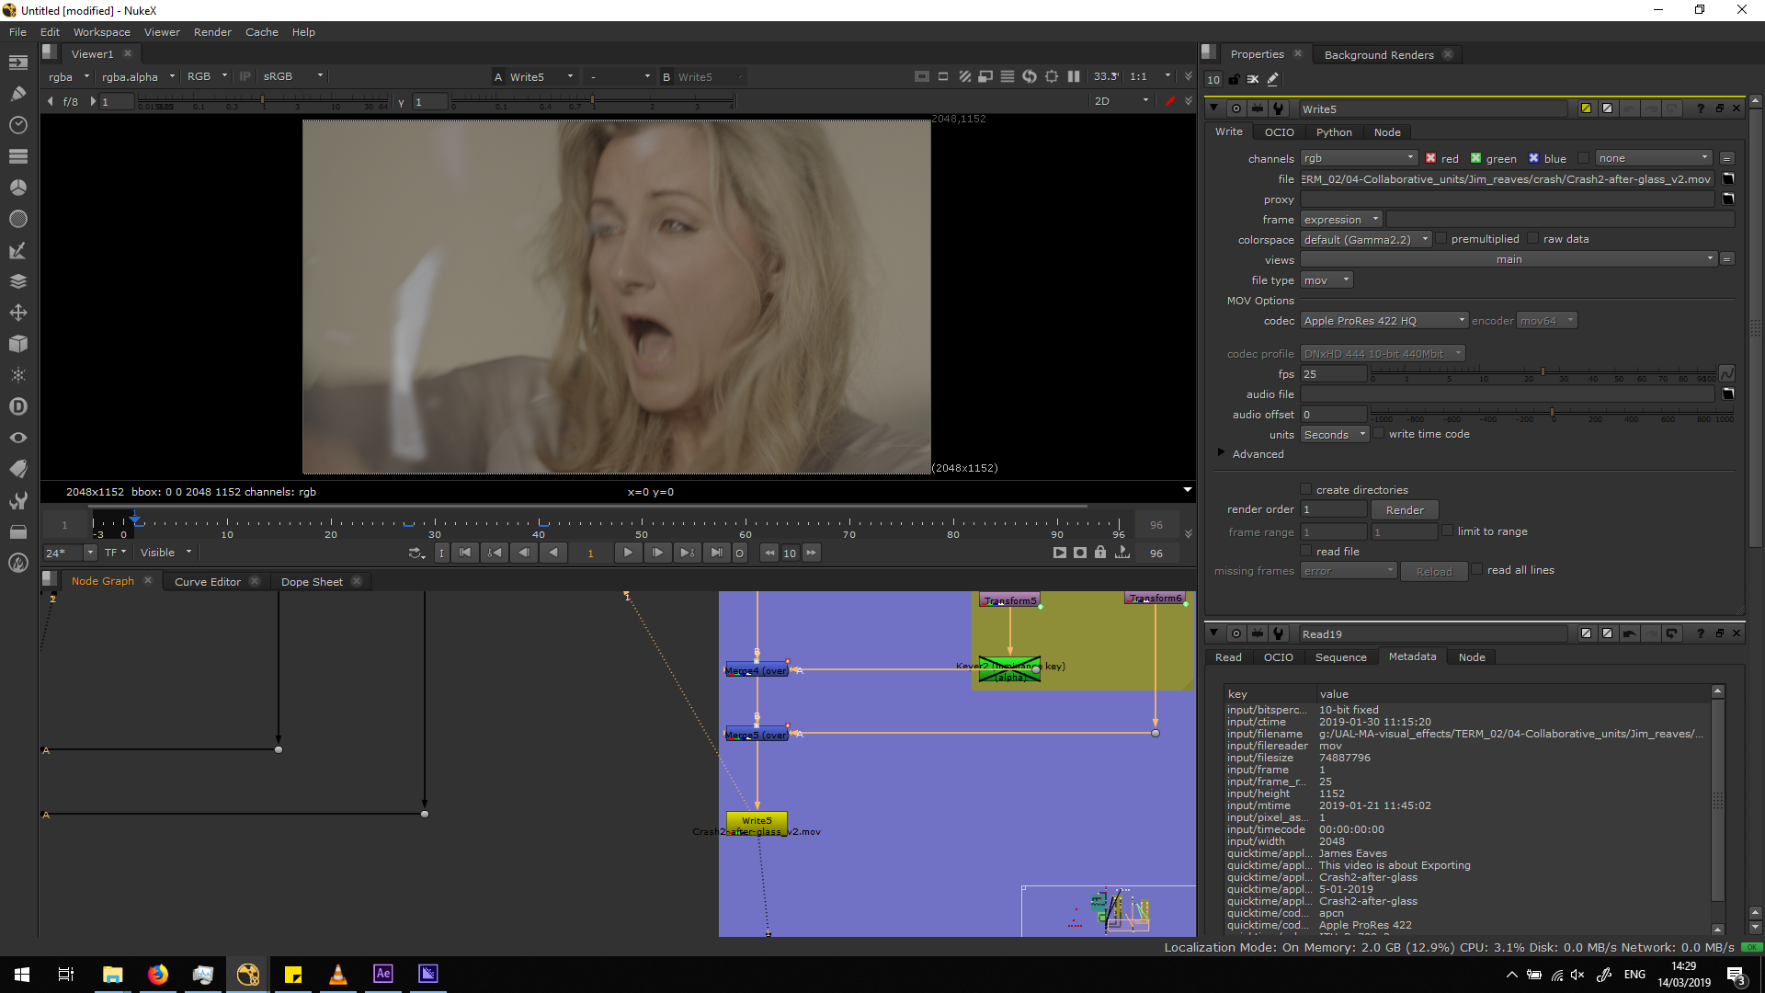Open the Render menu
Viewport: 1765px width, 993px height.
(212, 32)
